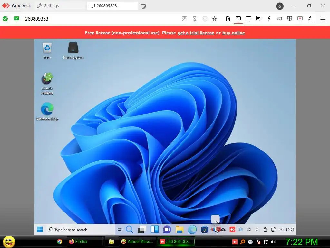Click the green 7:22 PM clock
The width and height of the screenshot is (330, 248).
pyautogui.click(x=301, y=242)
